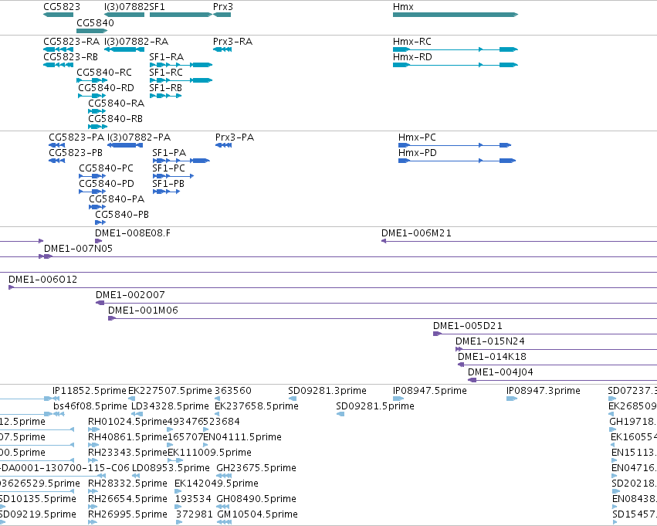Click the Hmx-PC protein glyph

pyautogui.click(x=455, y=145)
